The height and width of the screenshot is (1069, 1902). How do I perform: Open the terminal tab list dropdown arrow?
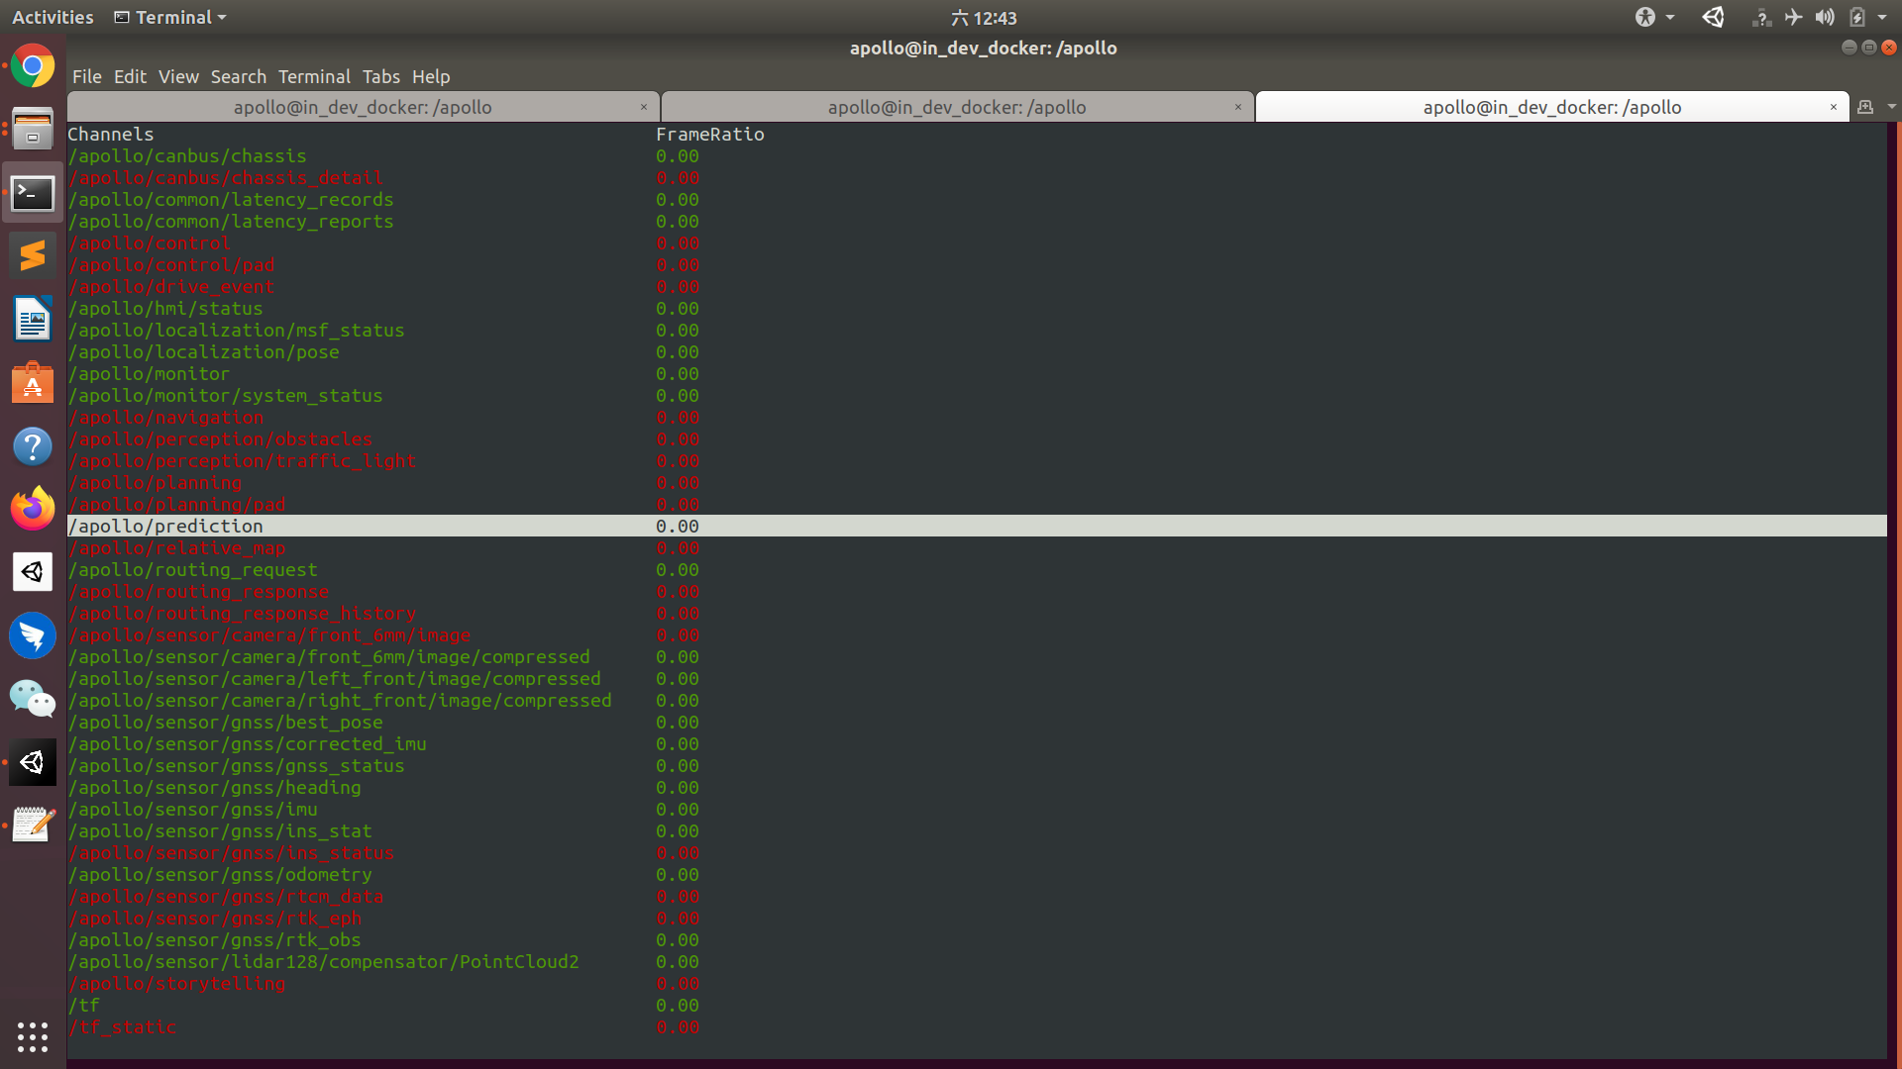pos(1891,107)
